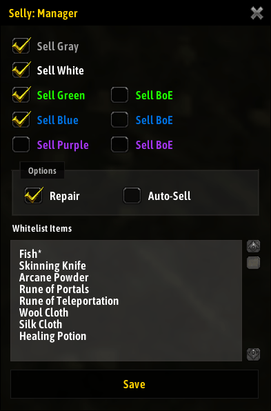
Task: Click the Options group label
Action: pyautogui.click(x=42, y=171)
